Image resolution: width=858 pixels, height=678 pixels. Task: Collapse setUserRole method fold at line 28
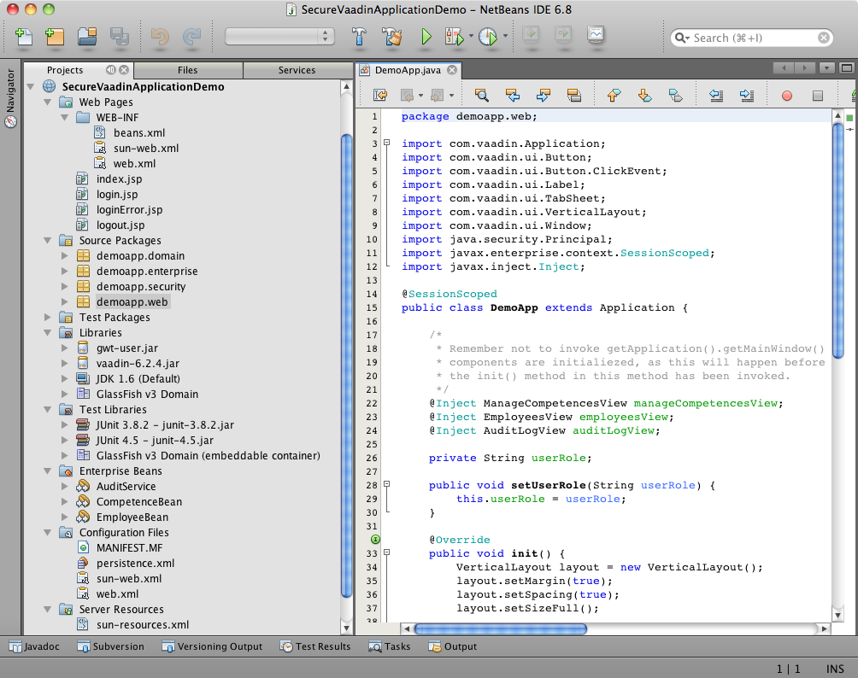tap(387, 484)
